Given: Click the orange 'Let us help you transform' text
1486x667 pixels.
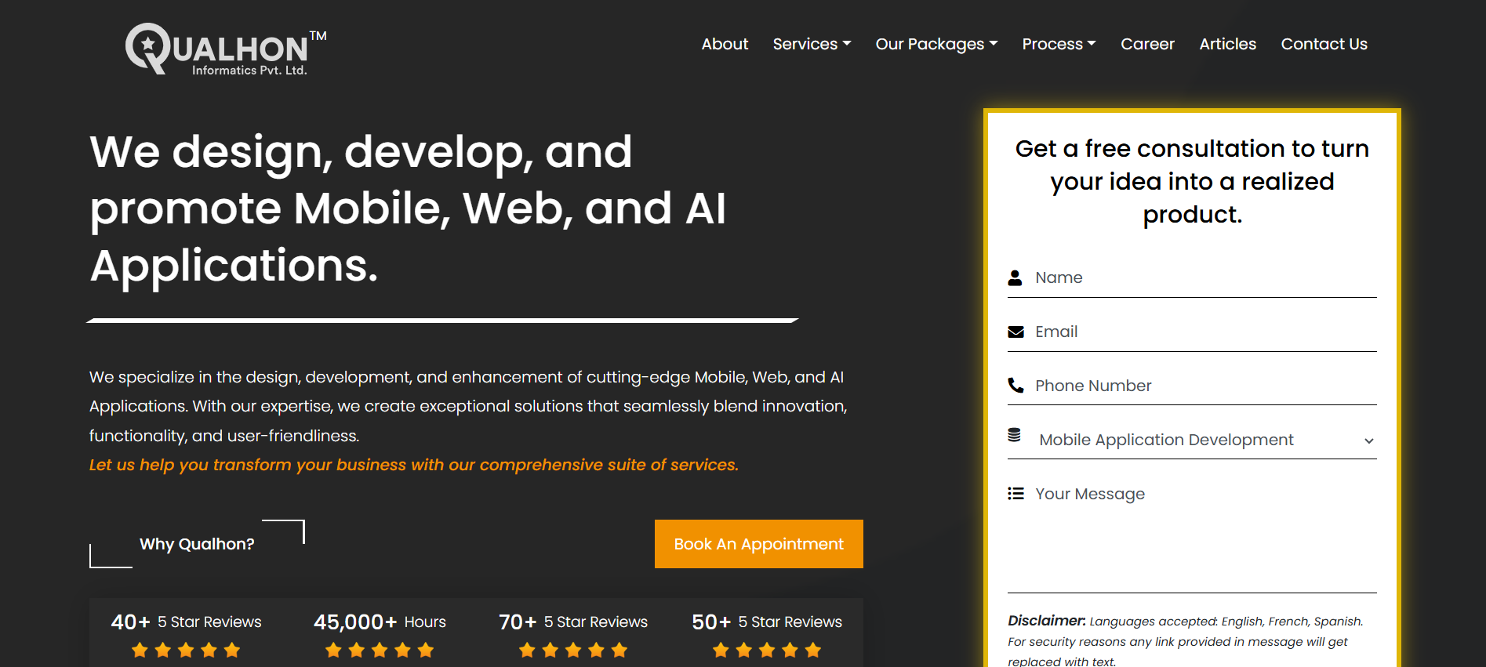Looking at the screenshot, I should (x=414, y=465).
